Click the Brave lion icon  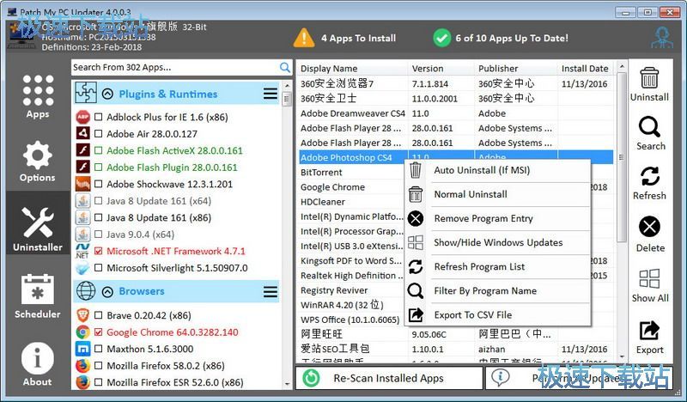pos(82,315)
